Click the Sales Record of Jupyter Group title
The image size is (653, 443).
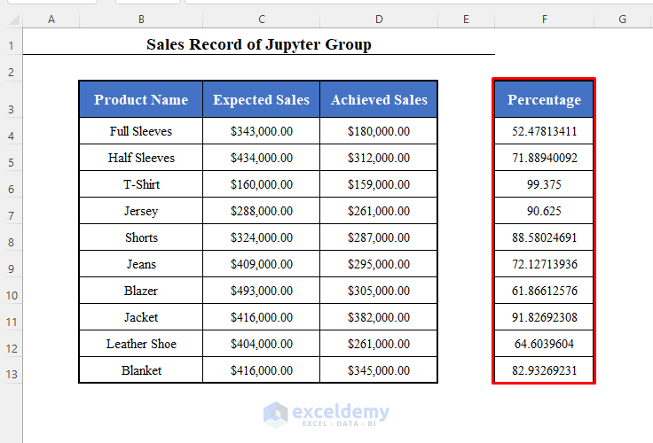259,44
